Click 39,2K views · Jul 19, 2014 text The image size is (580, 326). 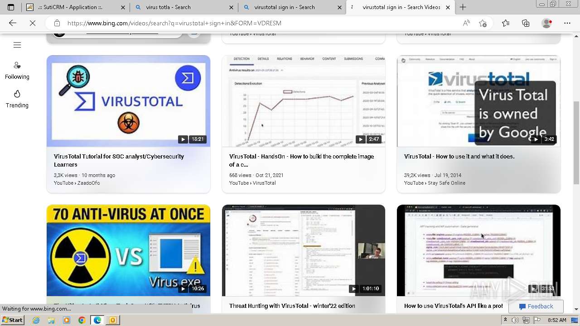432,175
